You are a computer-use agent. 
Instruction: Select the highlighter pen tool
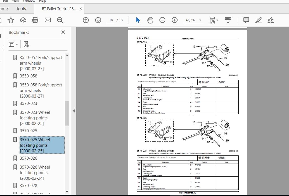[259, 20]
